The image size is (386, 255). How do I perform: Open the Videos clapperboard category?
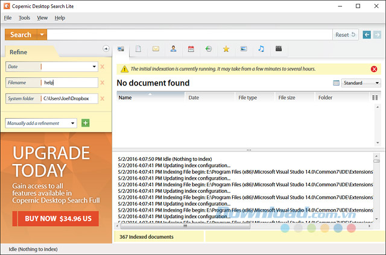click(x=279, y=49)
